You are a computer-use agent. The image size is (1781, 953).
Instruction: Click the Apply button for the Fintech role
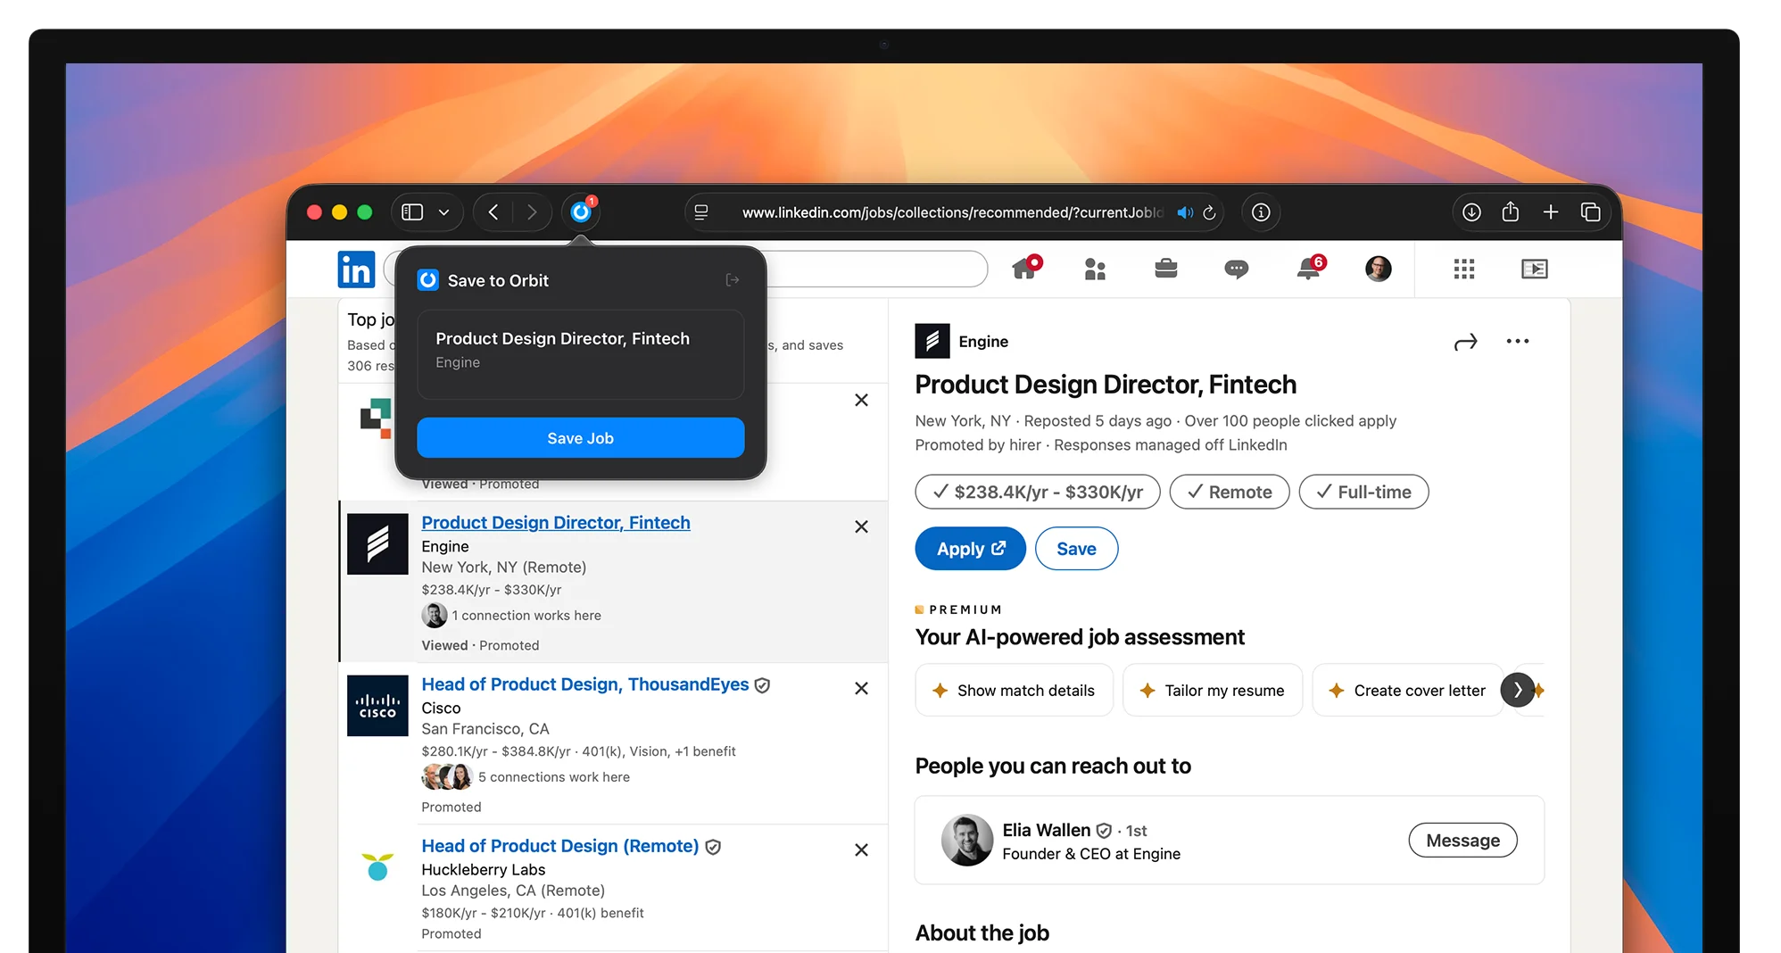pos(969,548)
